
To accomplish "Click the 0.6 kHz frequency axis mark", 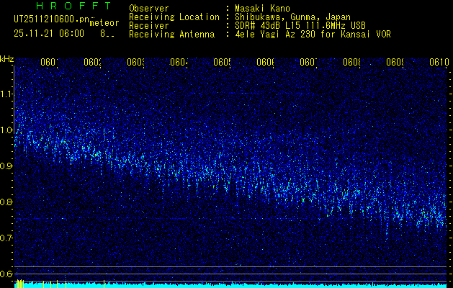I will (x=7, y=274).
